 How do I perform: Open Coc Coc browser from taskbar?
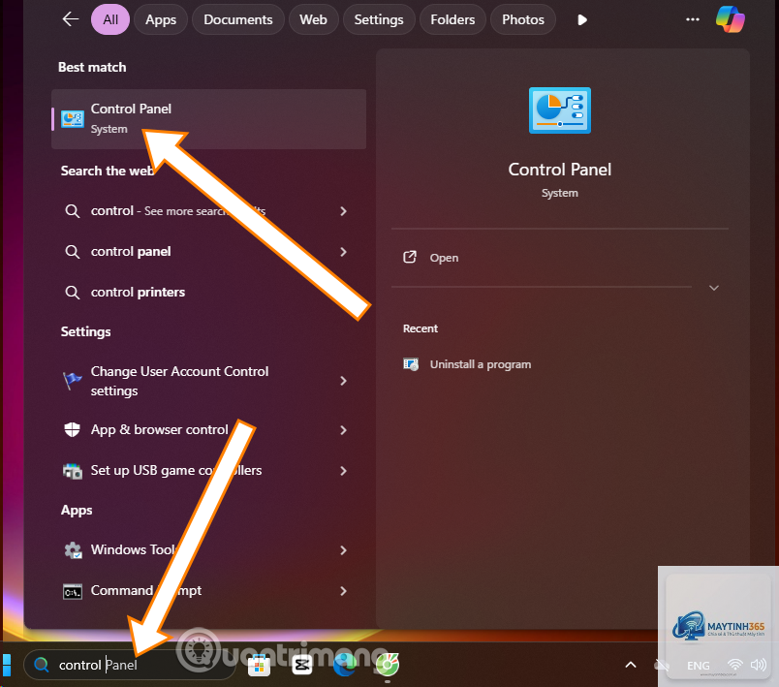coord(388,665)
